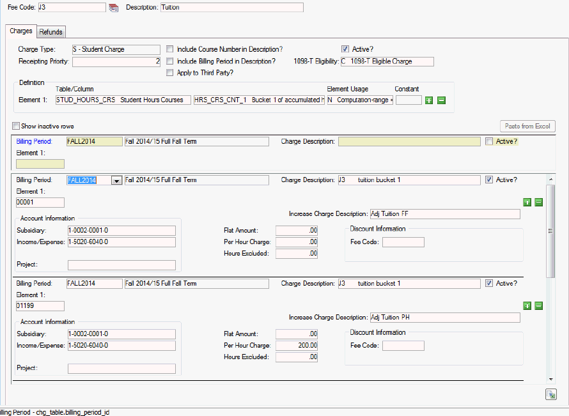This screenshot has width=569, height=416.
Task: Click the Per Hour Charge field showing 200.00
Action: click(297, 346)
